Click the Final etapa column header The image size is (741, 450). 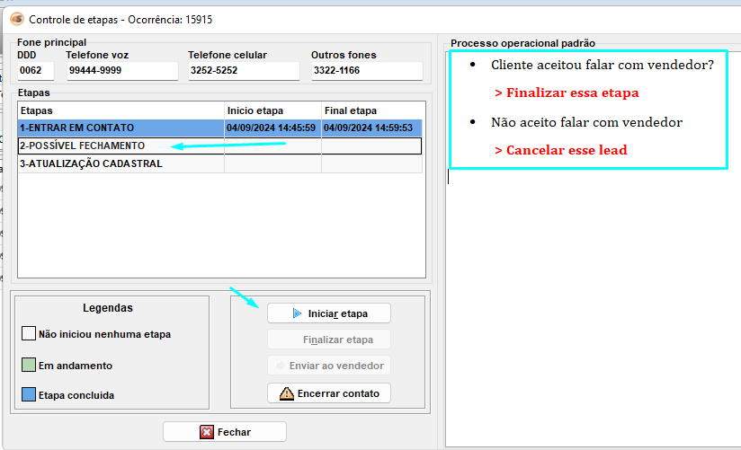coord(370,110)
